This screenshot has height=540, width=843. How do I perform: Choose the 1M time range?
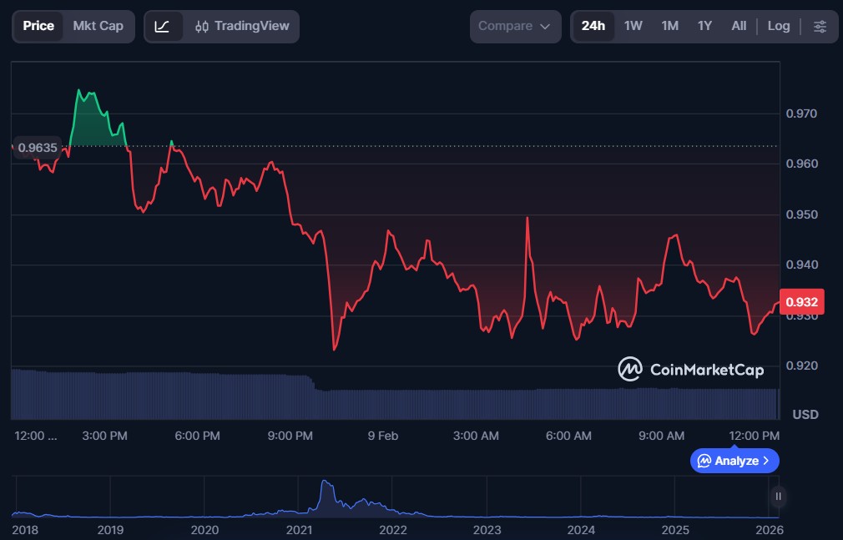click(669, 26)
